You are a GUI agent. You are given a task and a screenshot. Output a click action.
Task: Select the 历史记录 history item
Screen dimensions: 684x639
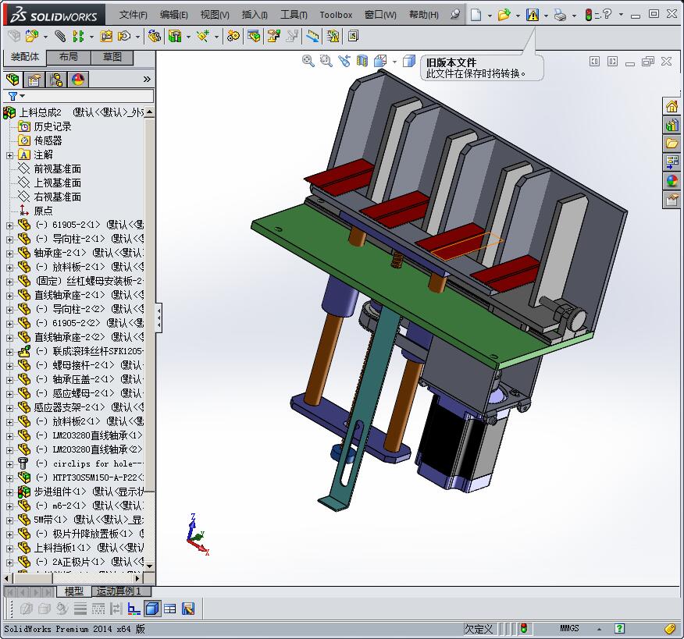click(52, 127)
